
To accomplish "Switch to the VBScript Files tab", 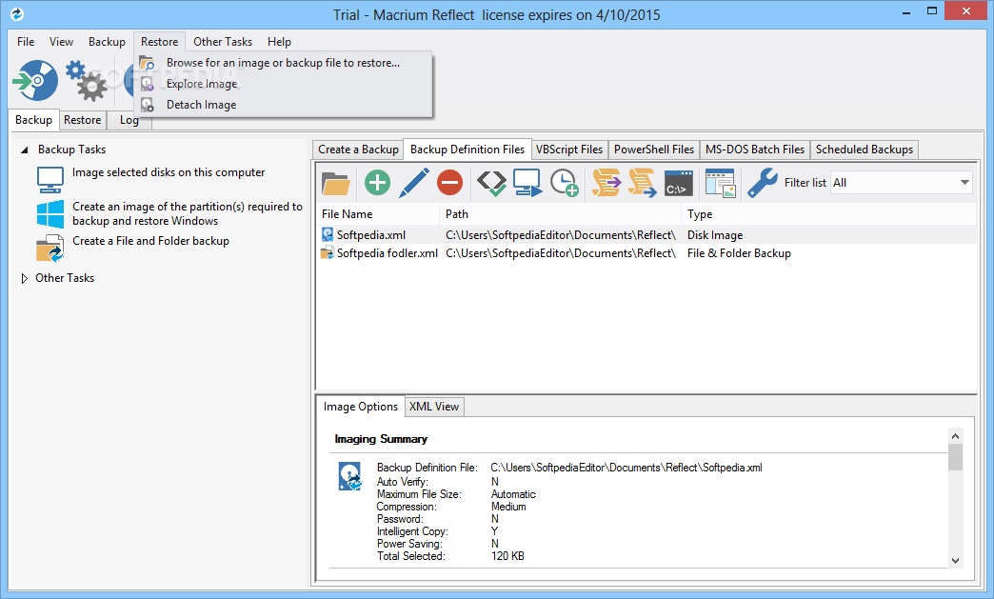I will tap(569, 150).
